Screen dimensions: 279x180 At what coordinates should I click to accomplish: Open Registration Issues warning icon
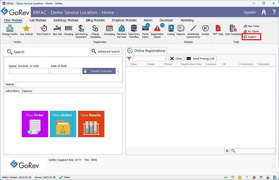click(157, 30)
